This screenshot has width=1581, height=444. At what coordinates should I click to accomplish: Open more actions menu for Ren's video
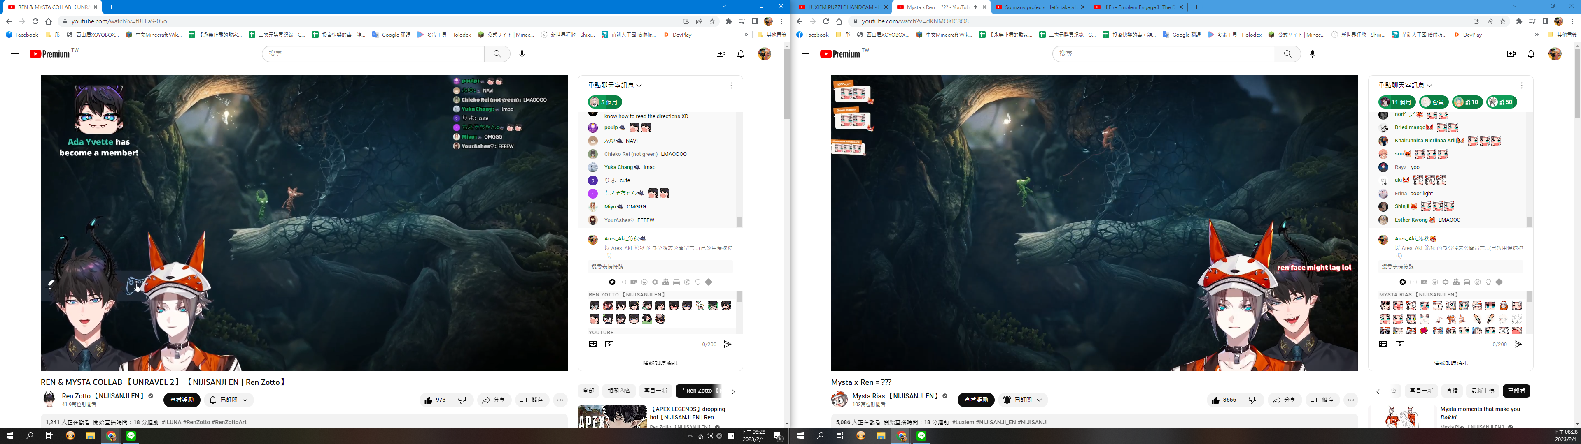[560, 400]
